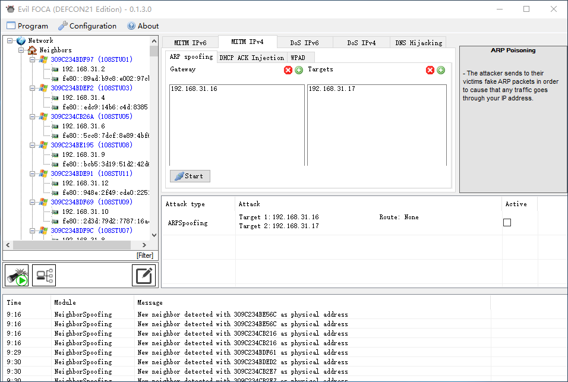
Task: Select tree address fe80::89ad:b9c8:e002:97c
Action: click(x=105, y=78)
